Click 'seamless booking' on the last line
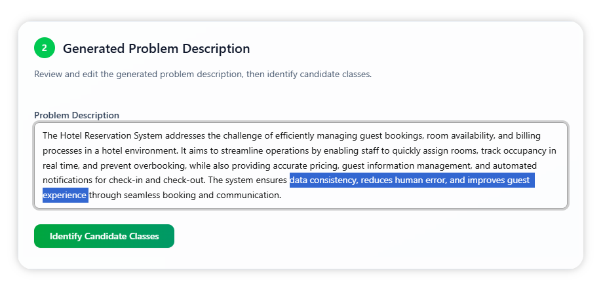The image size is (603, 289). pos(163,195)
